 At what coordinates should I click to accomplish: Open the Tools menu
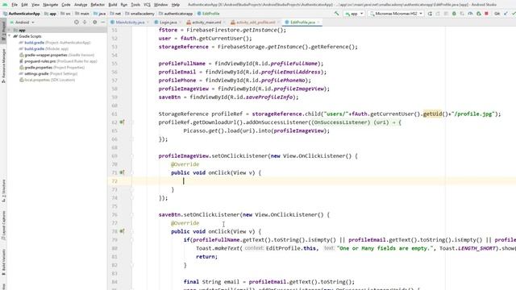[x=135, y=5]
